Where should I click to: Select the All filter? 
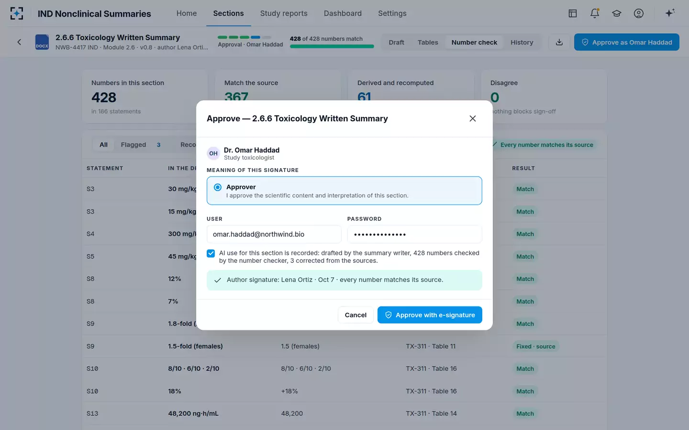coord(103,145)
